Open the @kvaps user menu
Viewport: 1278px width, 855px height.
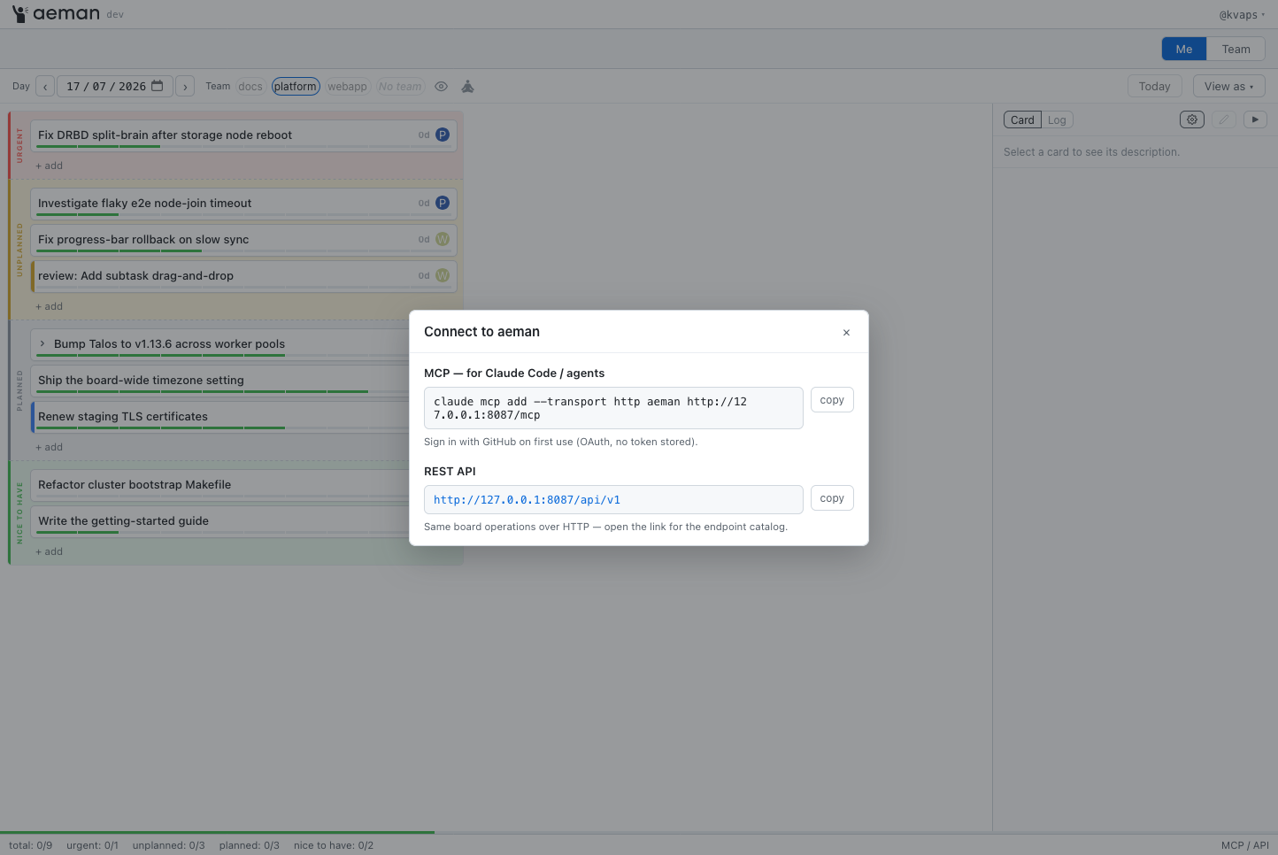tap(1242, 14)
